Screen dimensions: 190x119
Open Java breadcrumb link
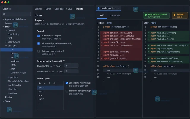point(70,9)
